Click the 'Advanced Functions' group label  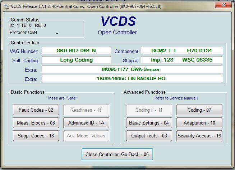[144, 92]
